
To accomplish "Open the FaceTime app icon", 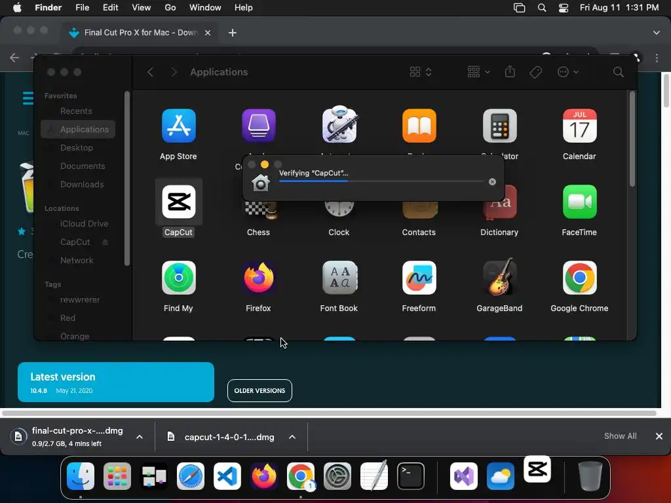I will (x=579, y=202).
